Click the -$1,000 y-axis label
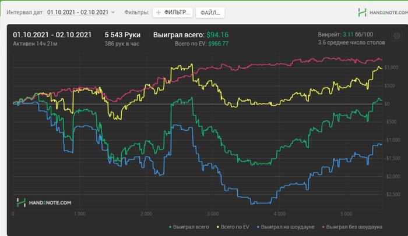Viewport: 408px width, 236px height. [392, 140]
